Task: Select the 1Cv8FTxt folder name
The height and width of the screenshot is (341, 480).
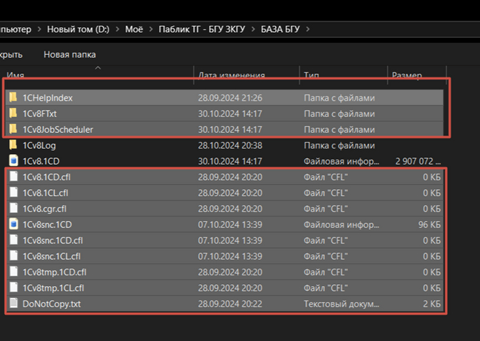Action: 40,114
